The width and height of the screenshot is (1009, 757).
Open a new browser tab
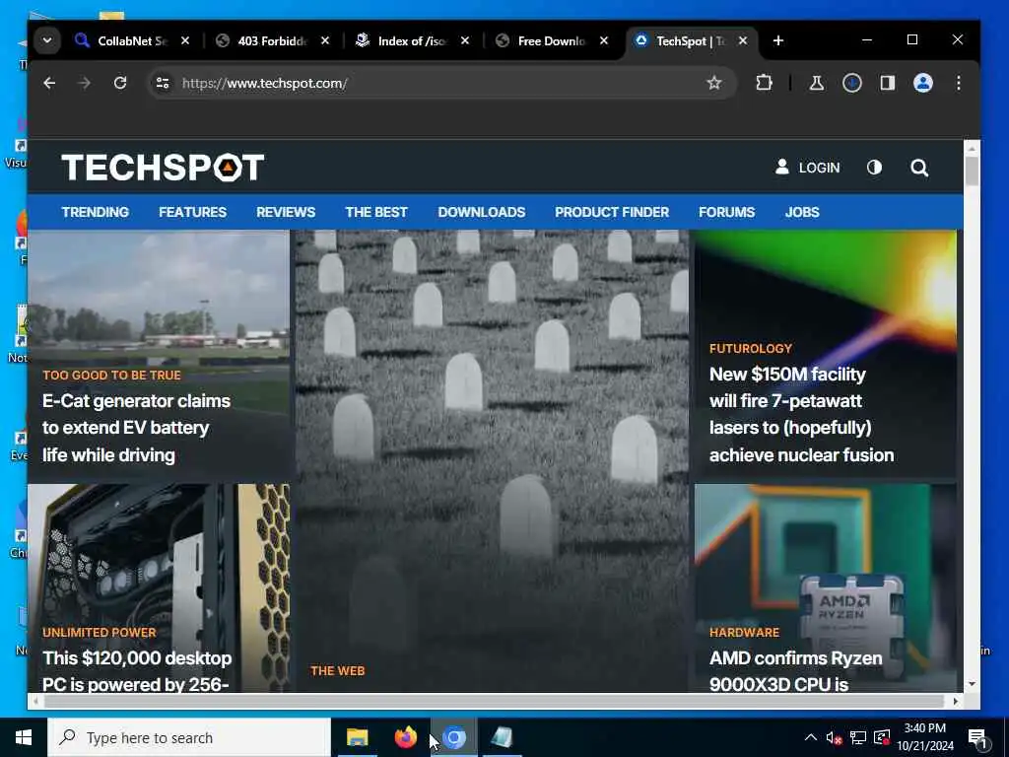778,40
